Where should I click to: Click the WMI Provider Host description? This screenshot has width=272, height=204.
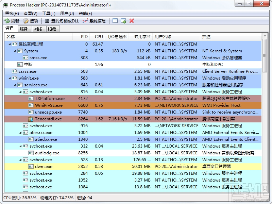point(221,105)
